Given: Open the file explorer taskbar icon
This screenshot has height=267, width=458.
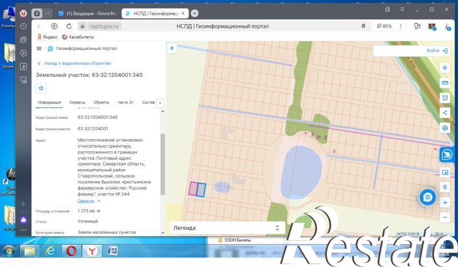Looking at the screenshot, I should [x=30, y=251].
